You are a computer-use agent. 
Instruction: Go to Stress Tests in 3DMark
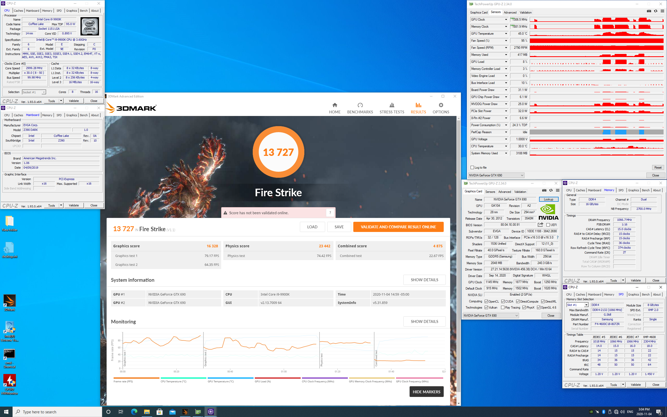(392, 108)
